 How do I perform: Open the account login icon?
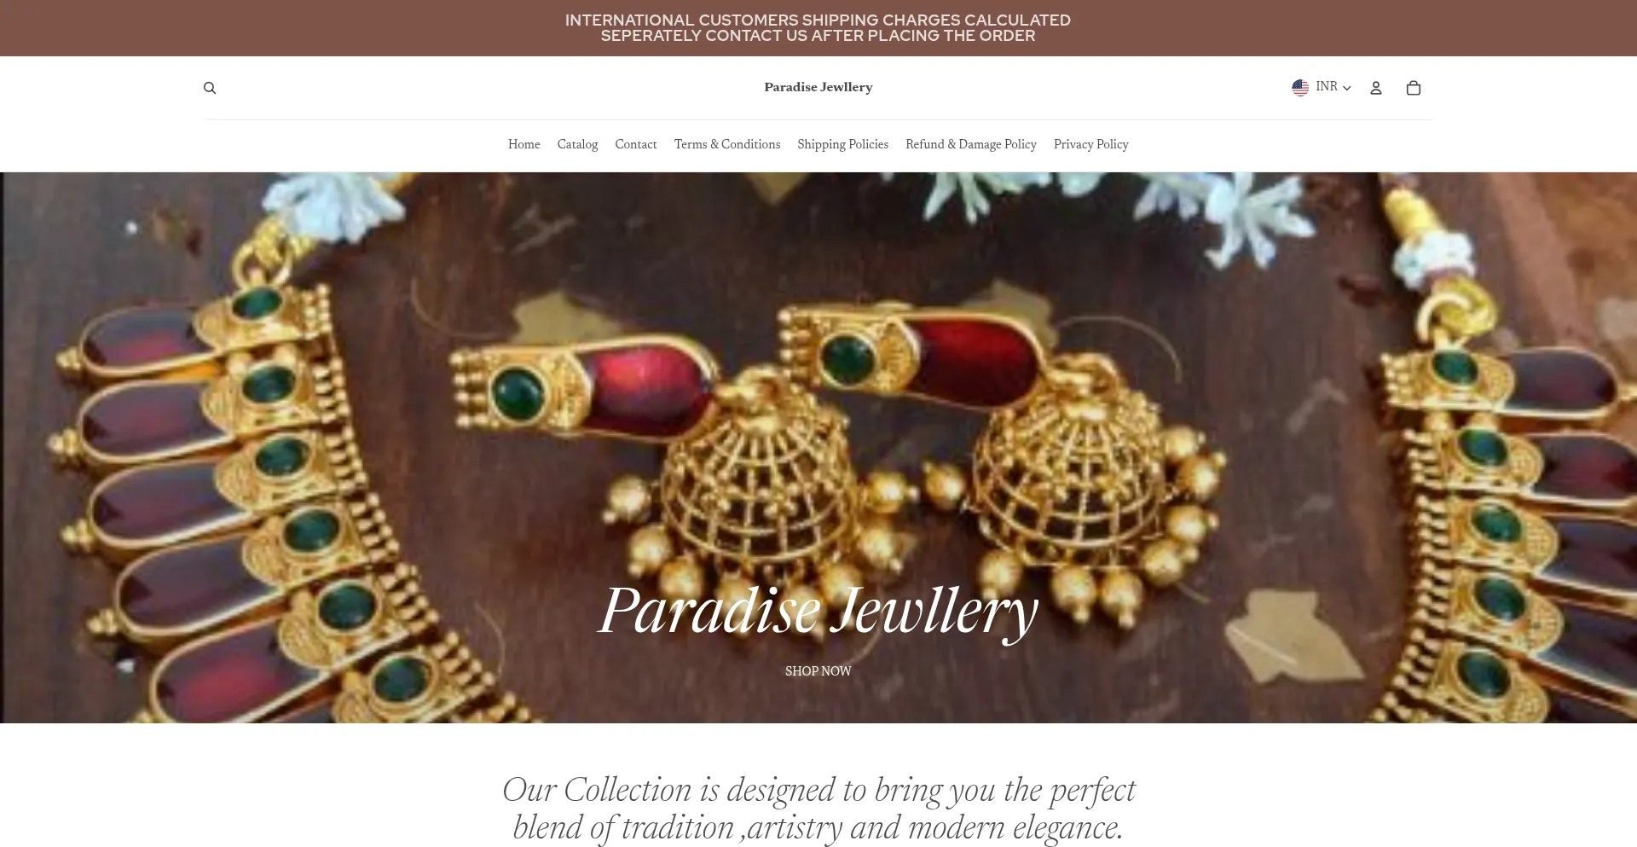1375,88
